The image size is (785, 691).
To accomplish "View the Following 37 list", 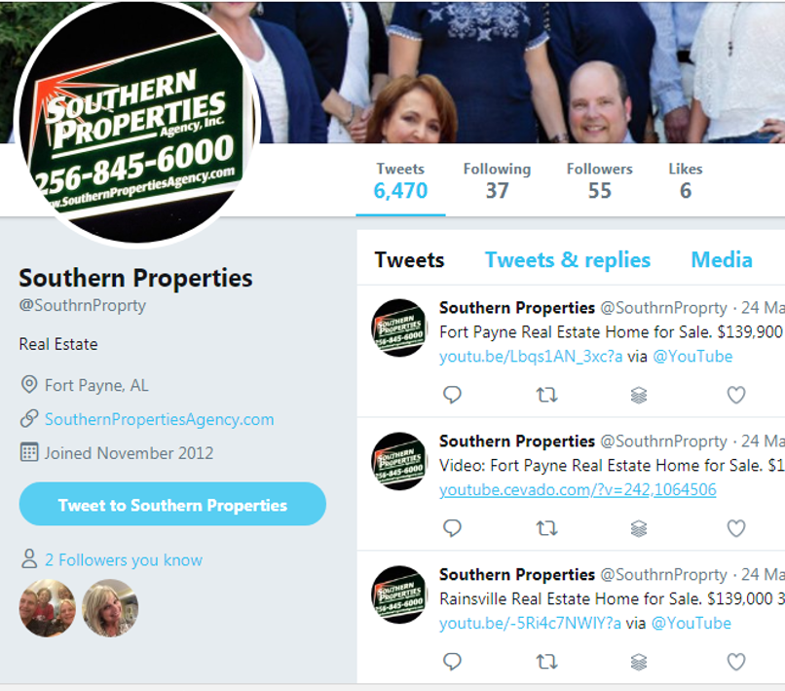I will coord(497,181).
